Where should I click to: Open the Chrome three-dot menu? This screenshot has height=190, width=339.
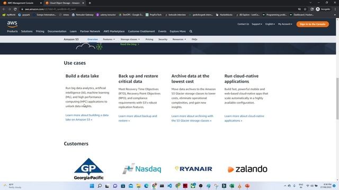(335, 9)
